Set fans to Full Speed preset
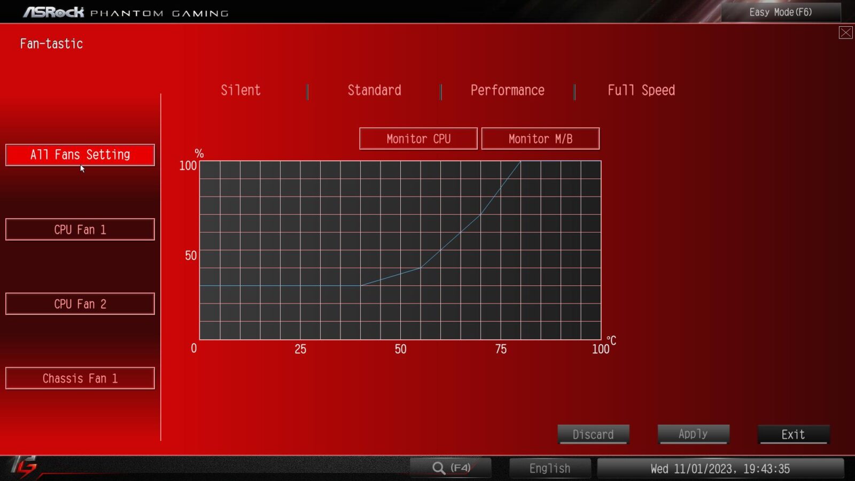The image size is (855, 481). pos(641,90)
